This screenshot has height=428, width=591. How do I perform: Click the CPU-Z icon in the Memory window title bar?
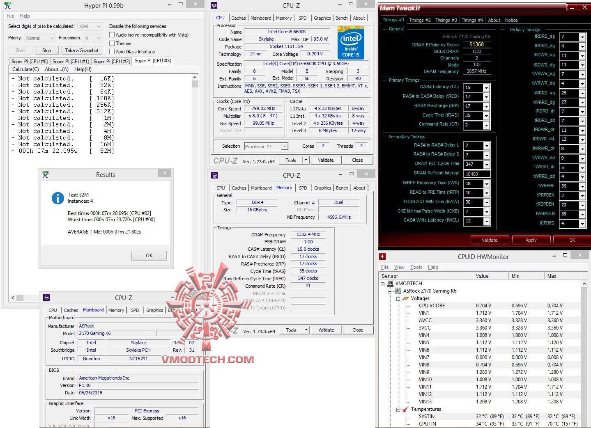(214, 175)
